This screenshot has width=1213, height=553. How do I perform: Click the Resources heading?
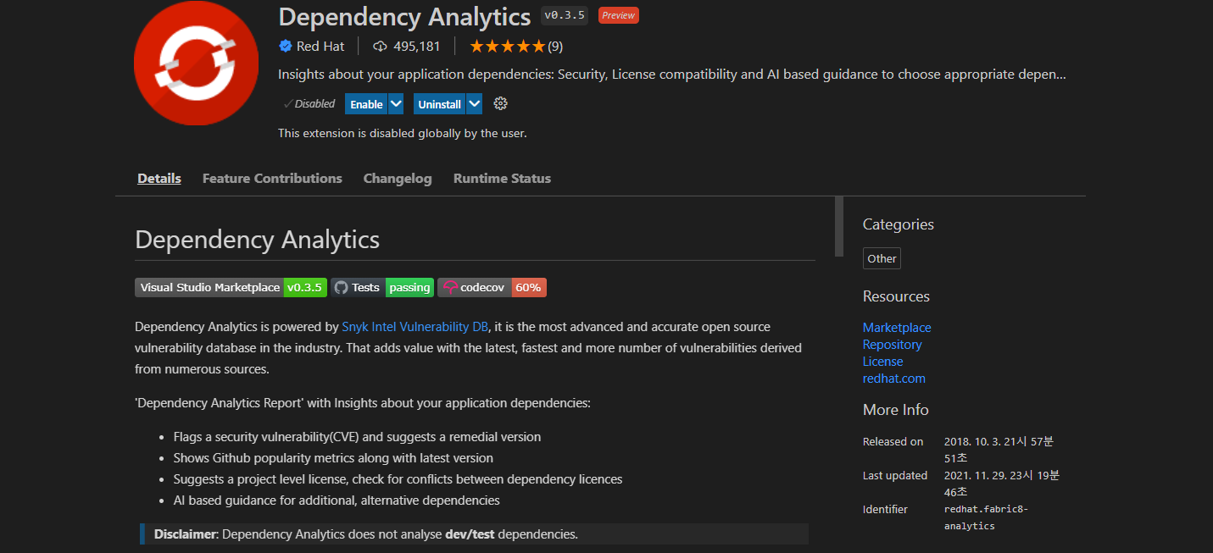point(896,296)
